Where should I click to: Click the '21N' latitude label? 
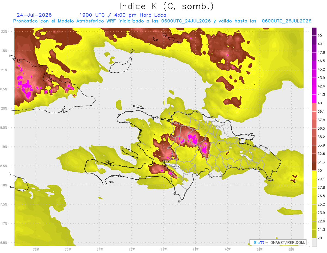coord(5,70)
